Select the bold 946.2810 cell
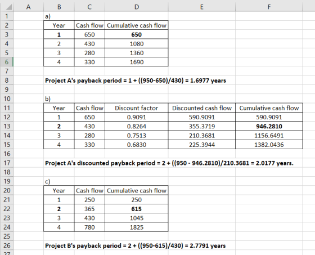This screenshot has height=255, width=315. click(269, 126)
